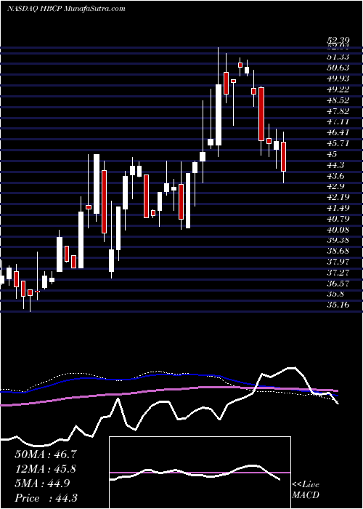Image resolution: width=363 pixels, height=509 pixels.
Task: Click the 42.9 price axis label
Action: tap(336, 186)
